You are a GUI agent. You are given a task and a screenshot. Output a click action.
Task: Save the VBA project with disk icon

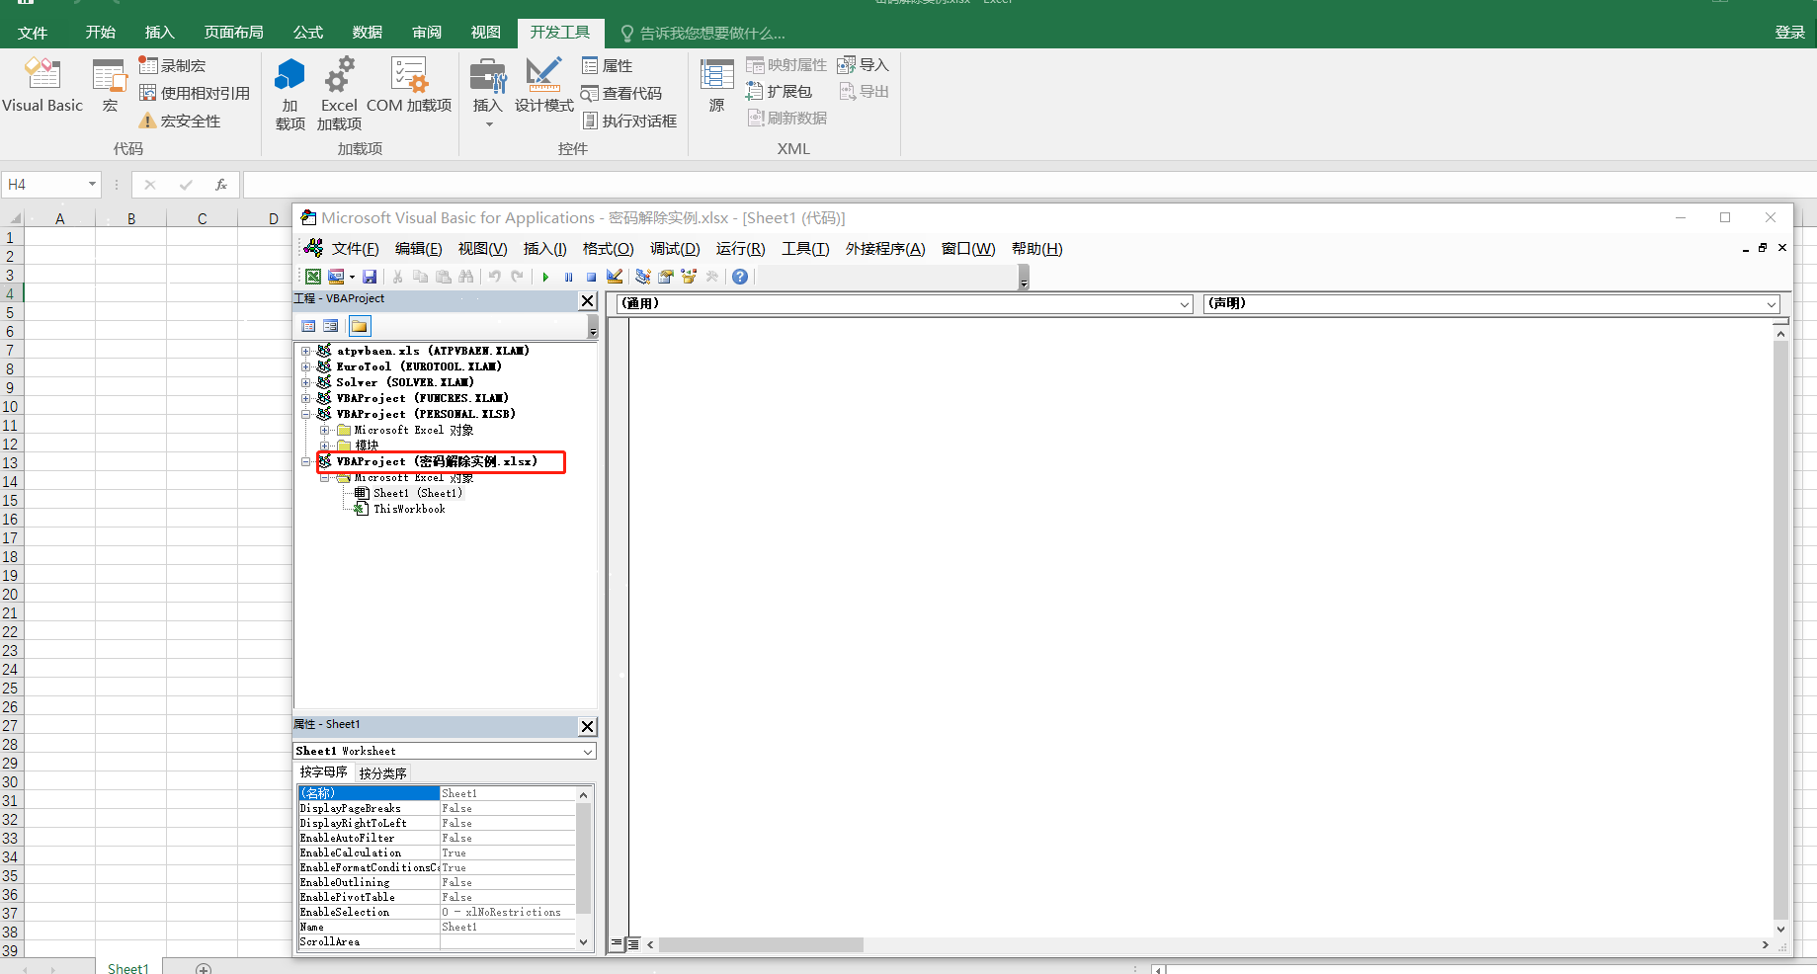(x=370, y=277)
